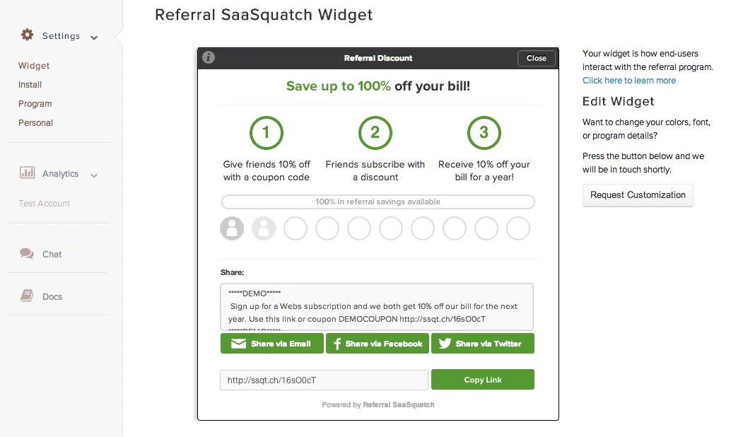Image resolution: width=743 pixels, height=437 pixels.
Task: Open the Chat speech bubbles icon
Action: click(x=27, y=254)
